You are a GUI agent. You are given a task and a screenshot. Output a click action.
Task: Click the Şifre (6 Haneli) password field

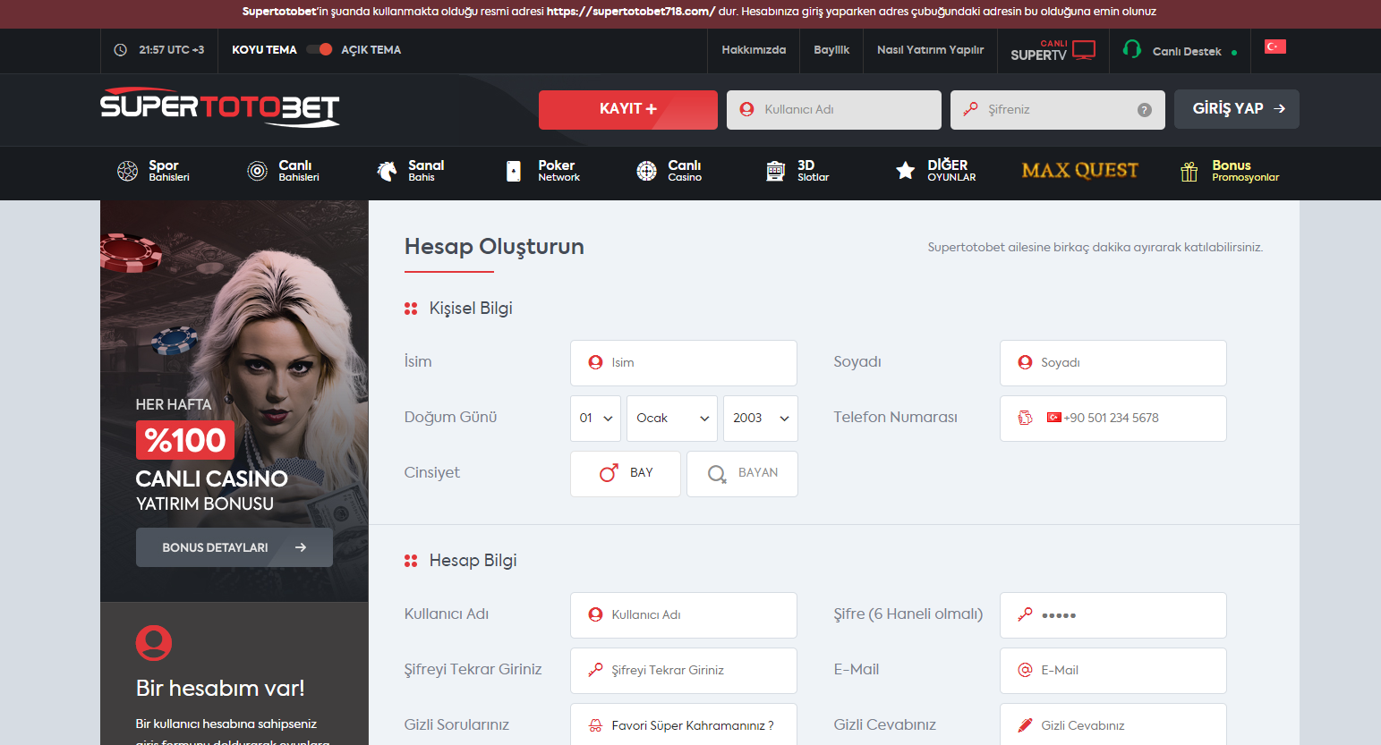coord(1113,615)
